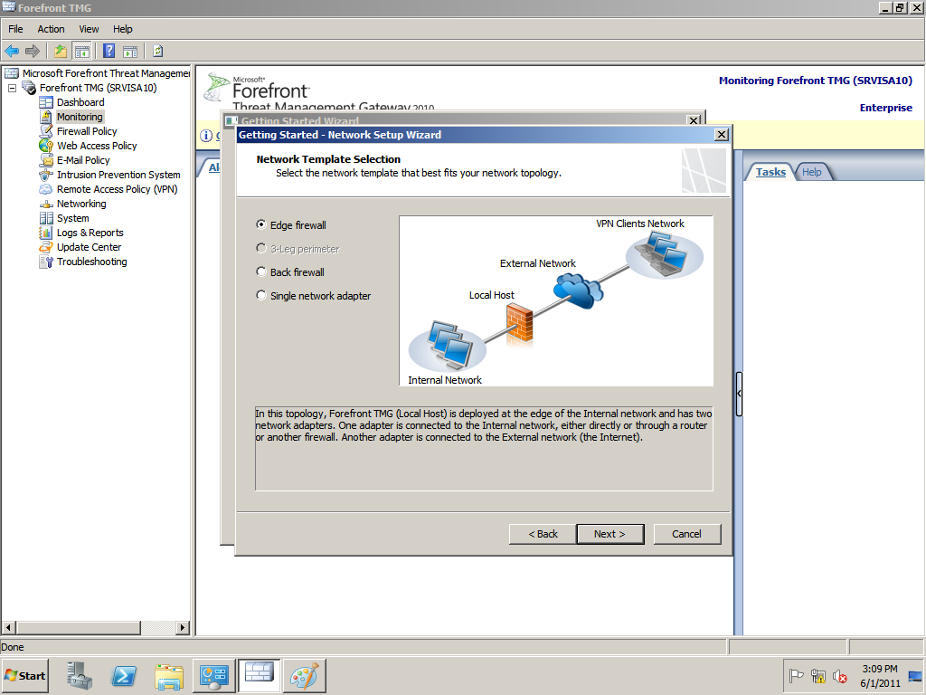The height and width of the screenshot is (695, 926).
Task: Click the muted volume tray icon
Action: (840, 676)
